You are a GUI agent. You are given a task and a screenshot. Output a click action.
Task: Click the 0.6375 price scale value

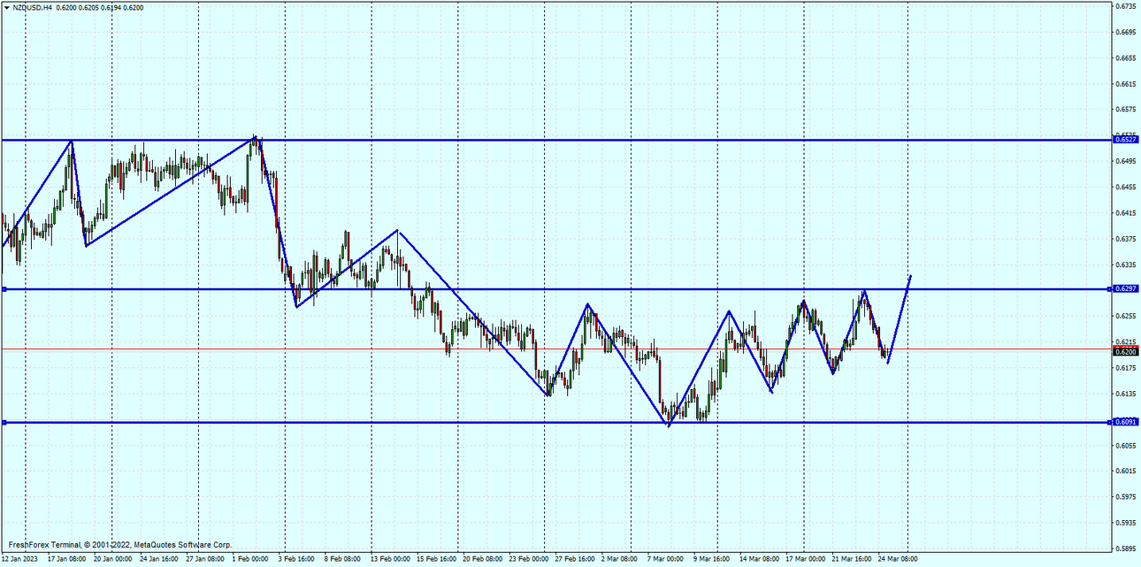click(1126, 239)
